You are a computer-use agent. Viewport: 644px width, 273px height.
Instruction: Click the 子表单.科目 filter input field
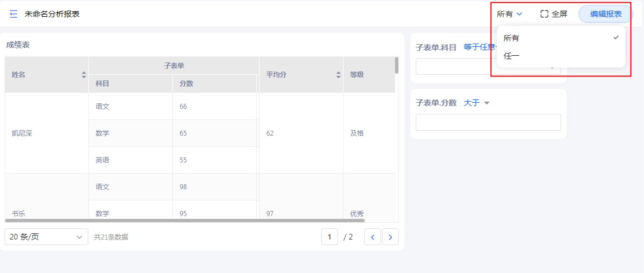[x=453, y=66]
